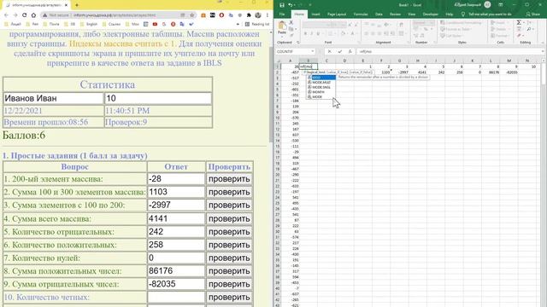Bookmark the page with the star icon

191,15
